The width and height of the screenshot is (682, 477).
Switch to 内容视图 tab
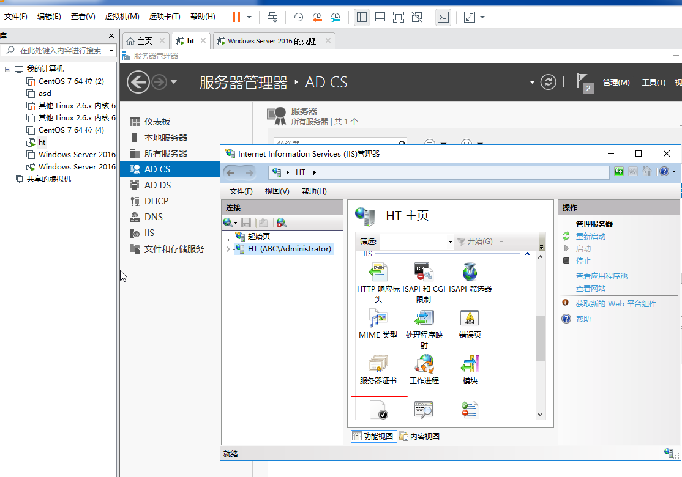pyautogui.click(x=419, y=436)
